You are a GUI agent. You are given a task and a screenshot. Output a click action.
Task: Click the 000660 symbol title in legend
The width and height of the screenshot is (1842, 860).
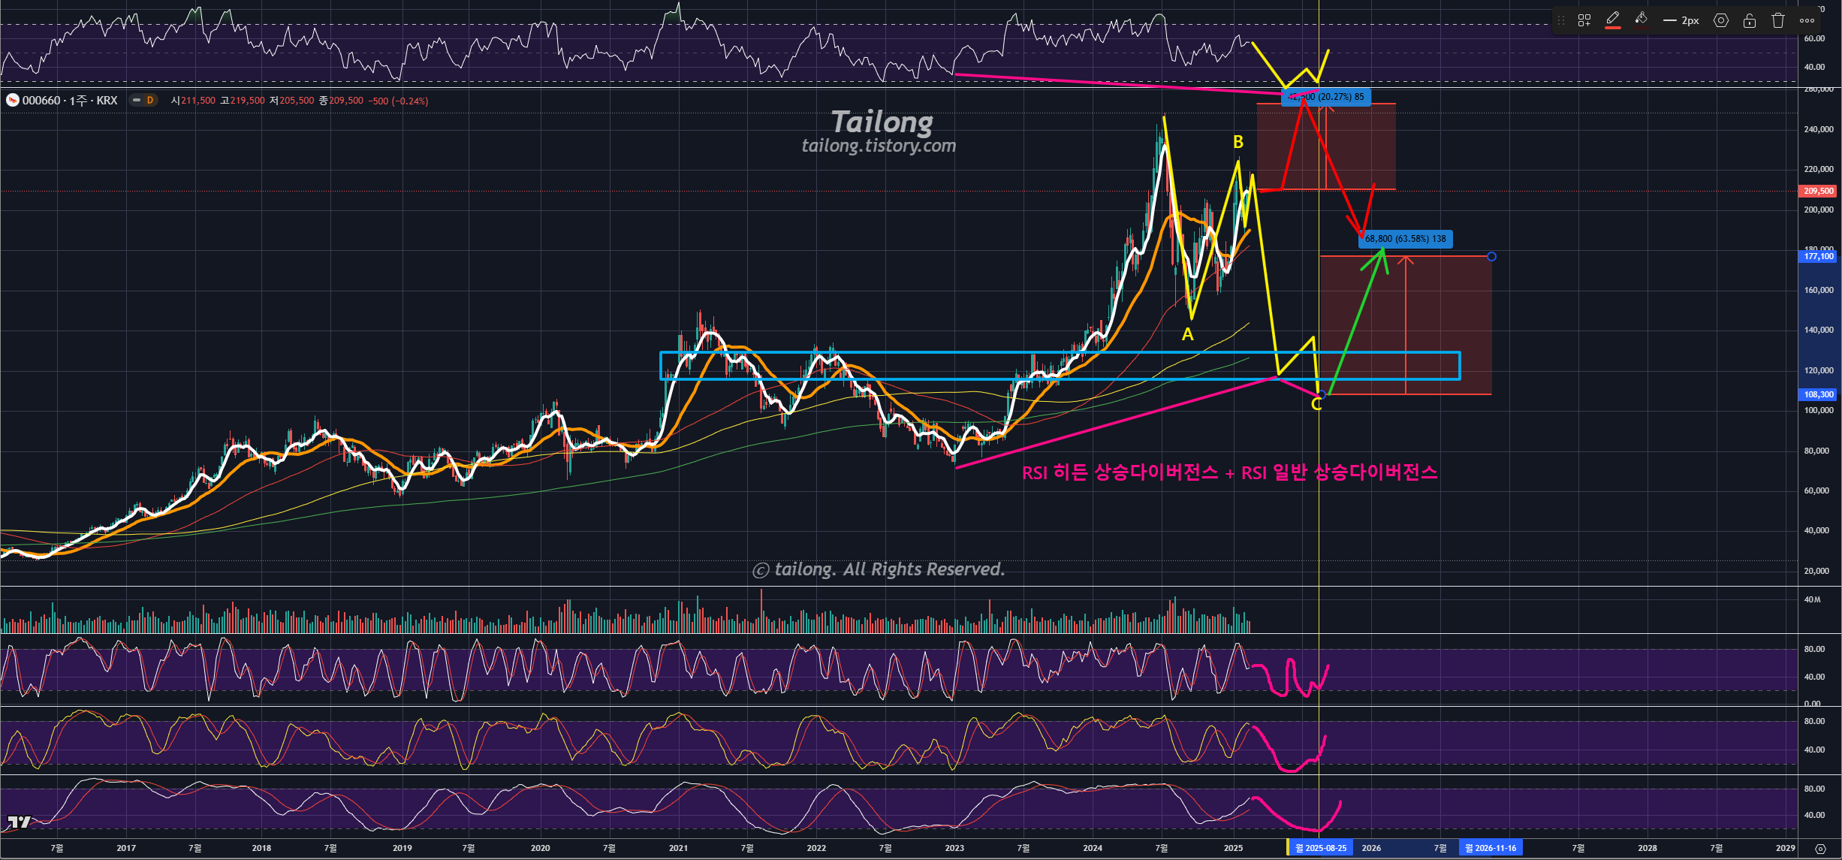click(41, 101)
